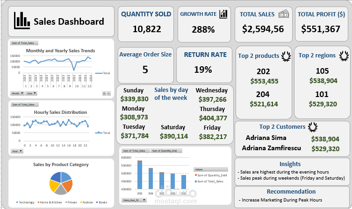352x209 pixels.
Task: Click the Recommendation heading
Action: point(291,192)
